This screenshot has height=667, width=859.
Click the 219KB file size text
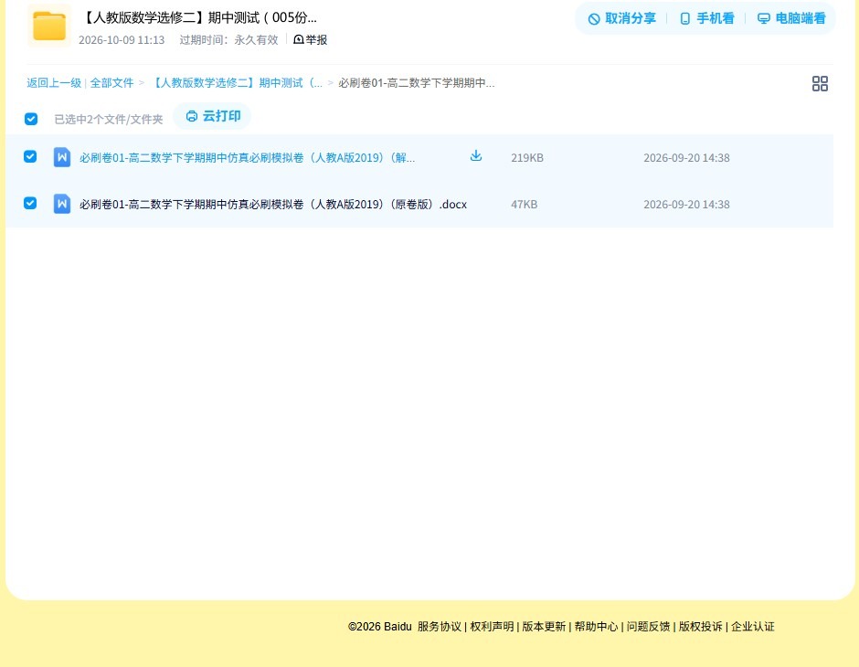527,158
